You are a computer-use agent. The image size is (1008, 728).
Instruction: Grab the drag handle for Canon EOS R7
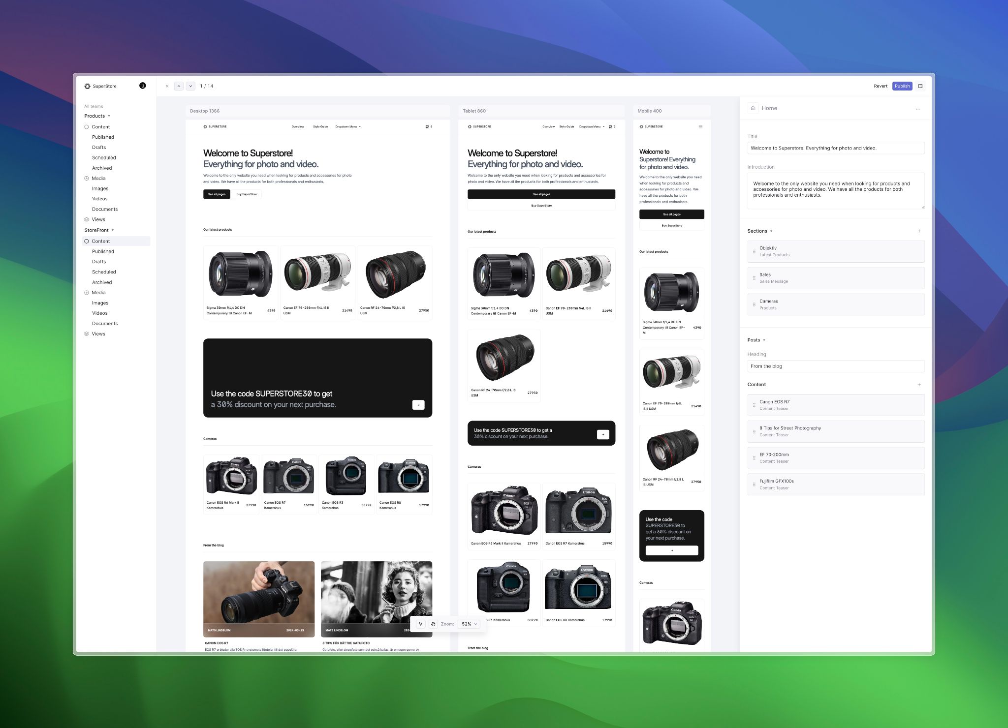[754, 405]
